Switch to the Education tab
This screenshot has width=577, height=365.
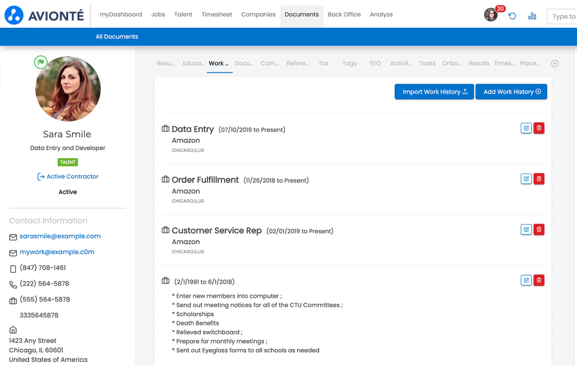(x=194, y=63)
